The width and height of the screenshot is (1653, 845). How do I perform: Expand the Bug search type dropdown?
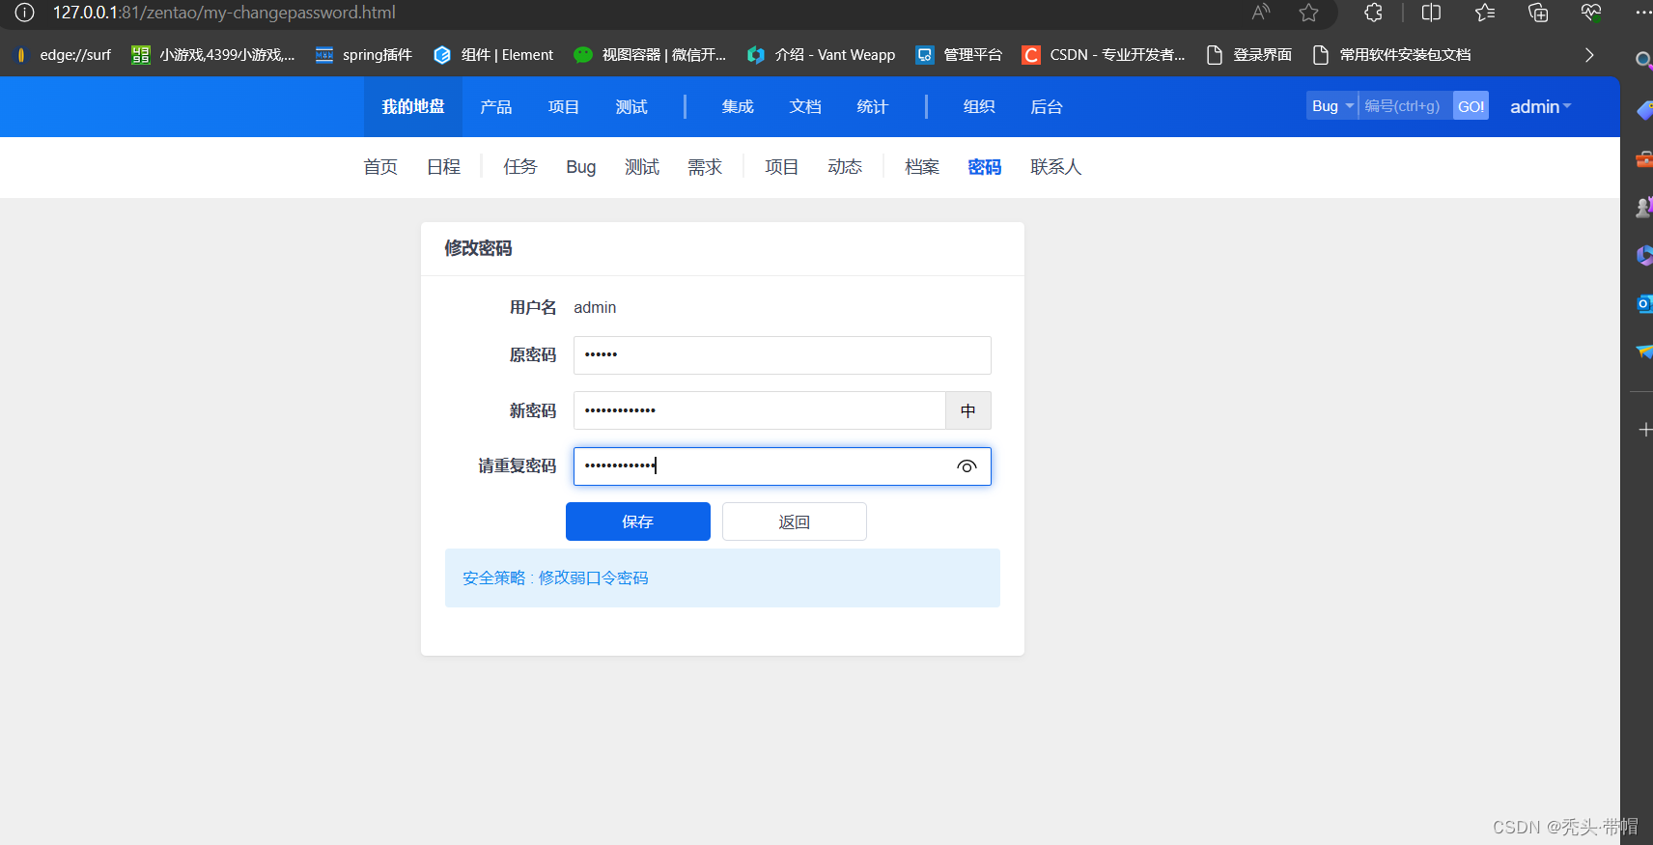point(1332,106)
